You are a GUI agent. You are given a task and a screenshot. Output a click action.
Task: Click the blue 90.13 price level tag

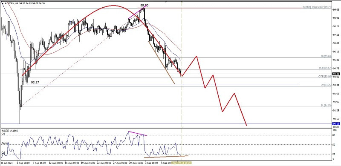pyautogui.click(x=336, y=123)
